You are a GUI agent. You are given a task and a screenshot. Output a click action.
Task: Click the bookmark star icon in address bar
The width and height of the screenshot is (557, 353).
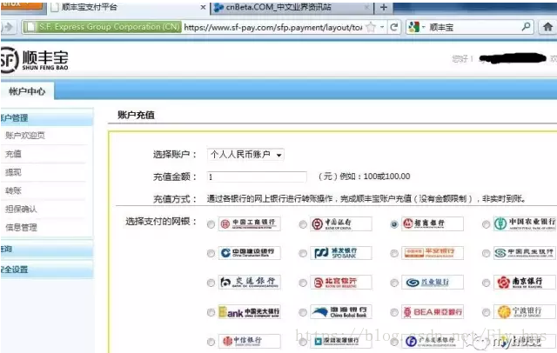coord(371,27)
